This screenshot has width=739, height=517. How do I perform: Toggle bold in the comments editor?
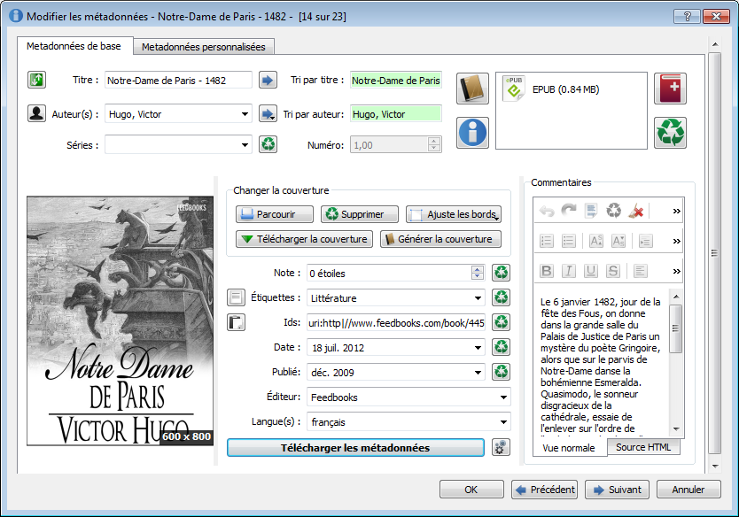coord(547,271)
